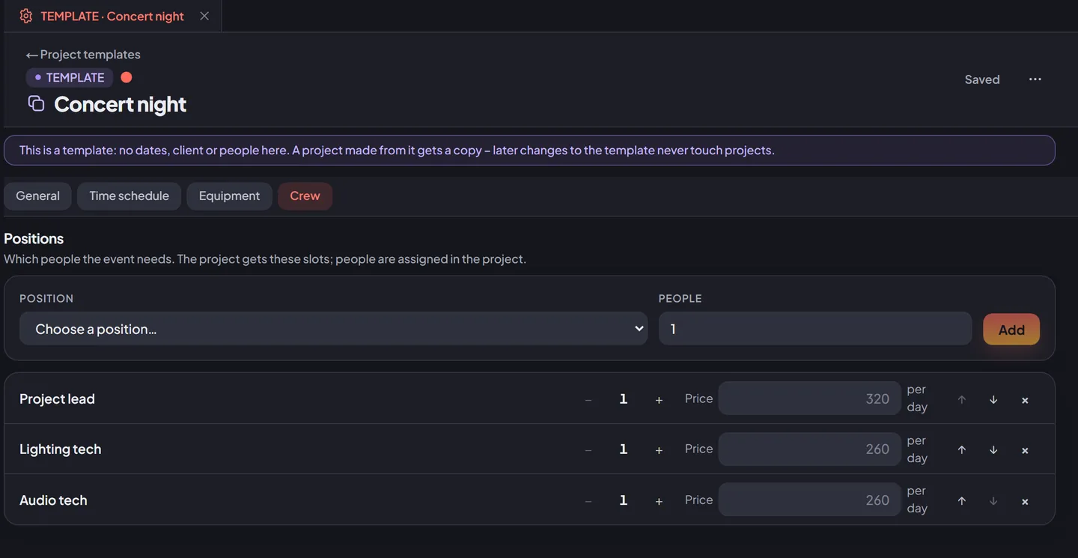Focus the People count input field
This screenshot has width=1078, height=558.
point(815,329)
